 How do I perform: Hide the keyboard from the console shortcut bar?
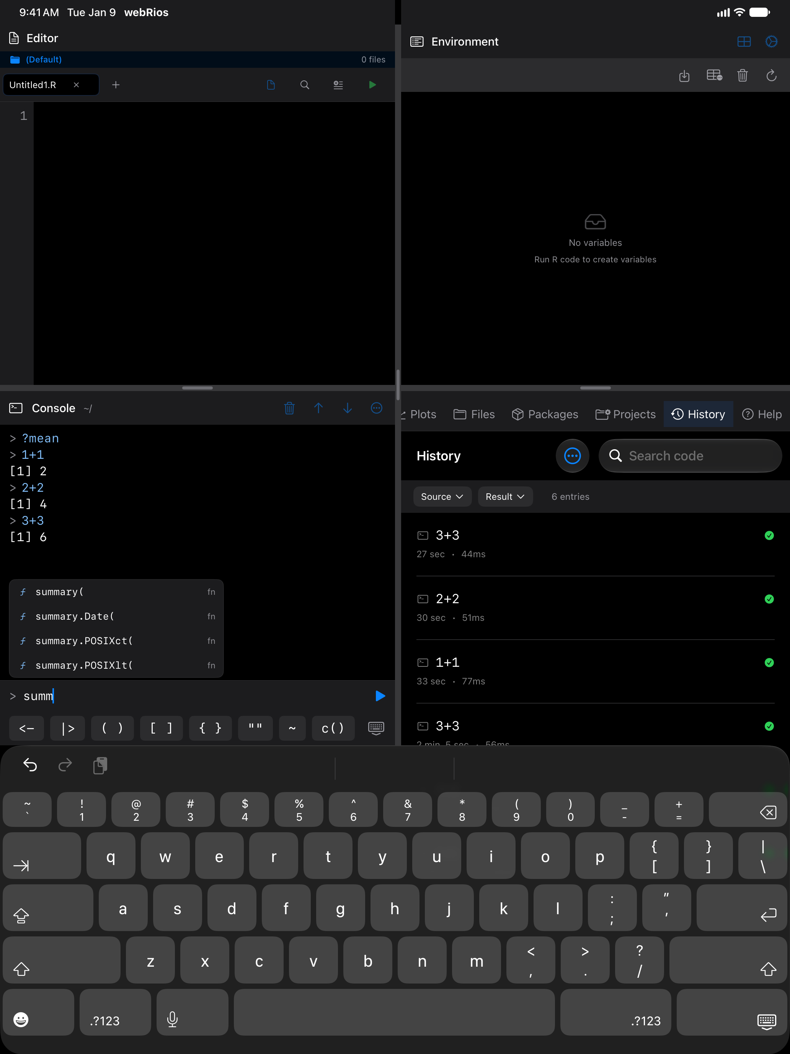376,728
